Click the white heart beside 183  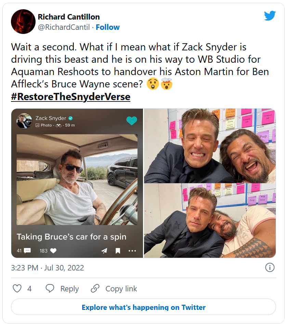[53, 251]
